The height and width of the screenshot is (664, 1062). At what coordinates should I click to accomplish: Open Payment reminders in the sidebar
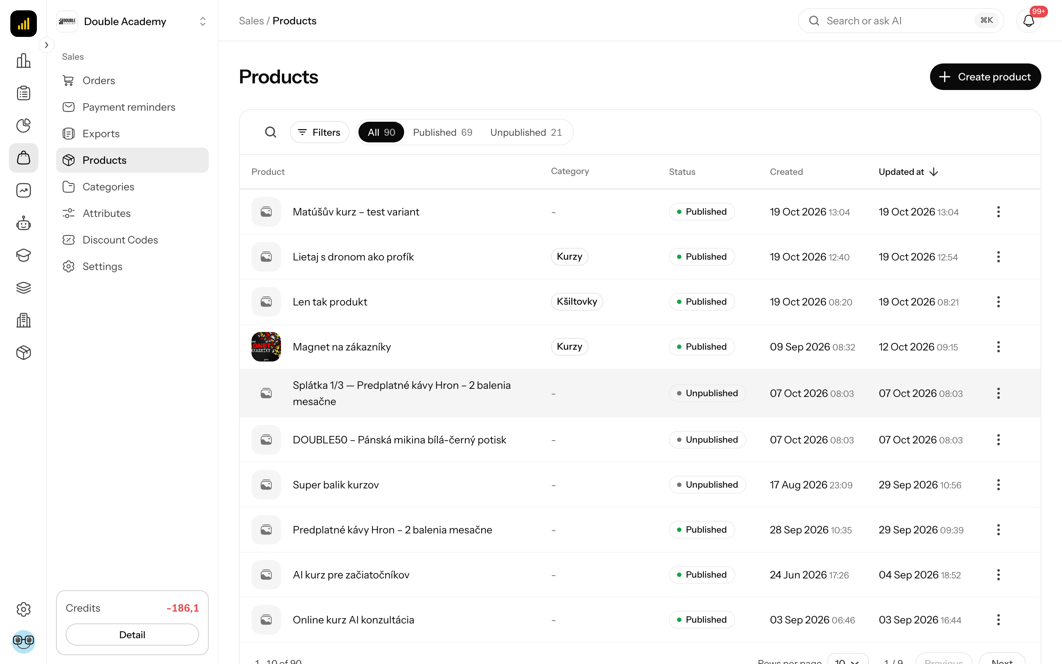click(132, 107)
